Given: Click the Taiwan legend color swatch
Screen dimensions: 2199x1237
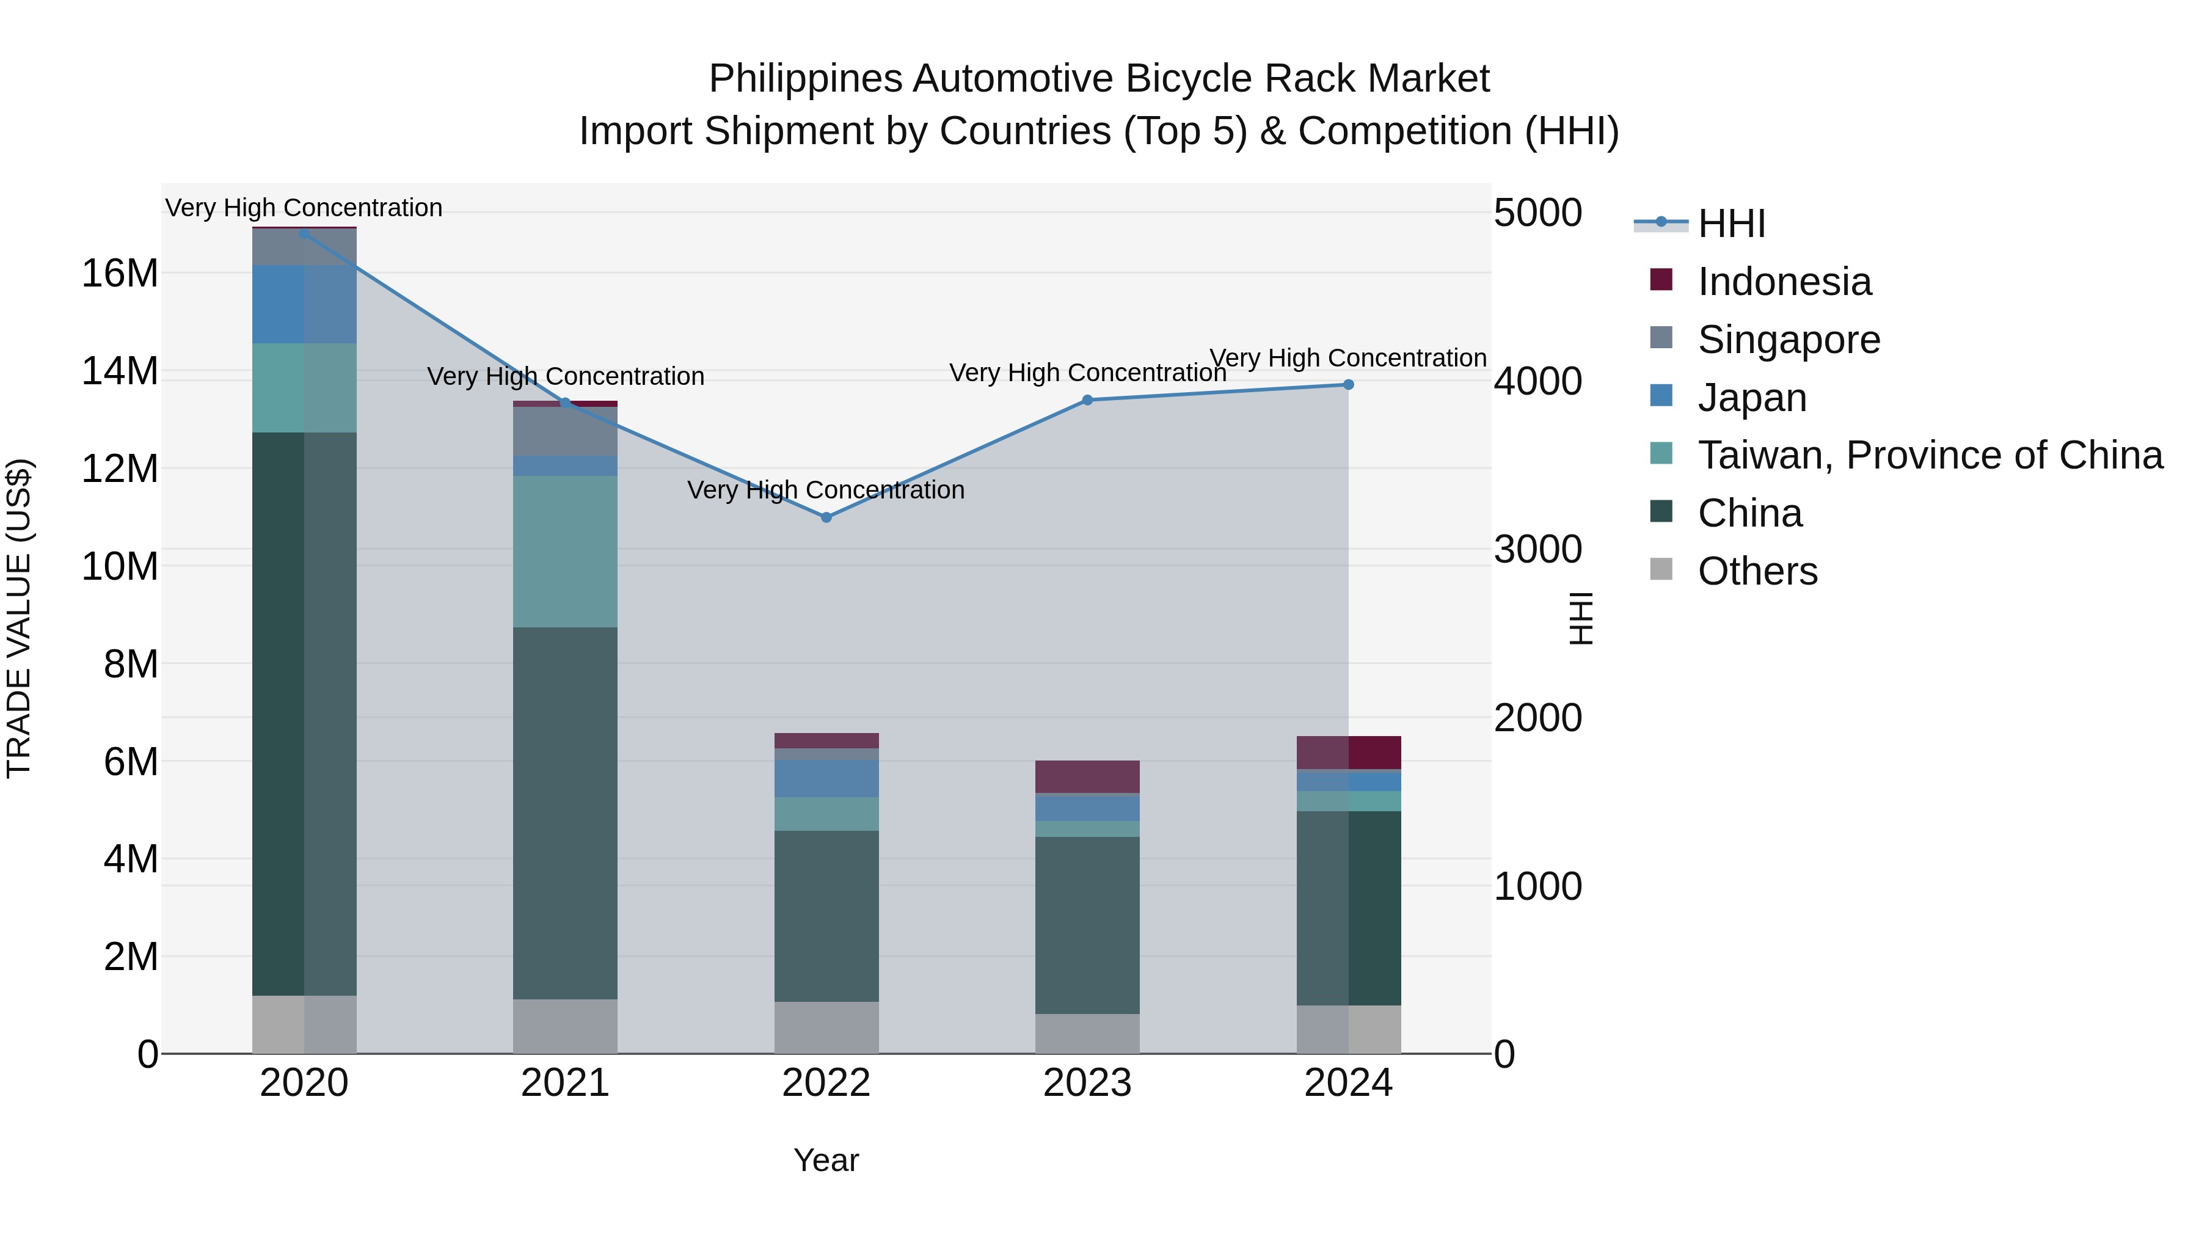Looking at the screenshot, I should (x=1661, y=453).
